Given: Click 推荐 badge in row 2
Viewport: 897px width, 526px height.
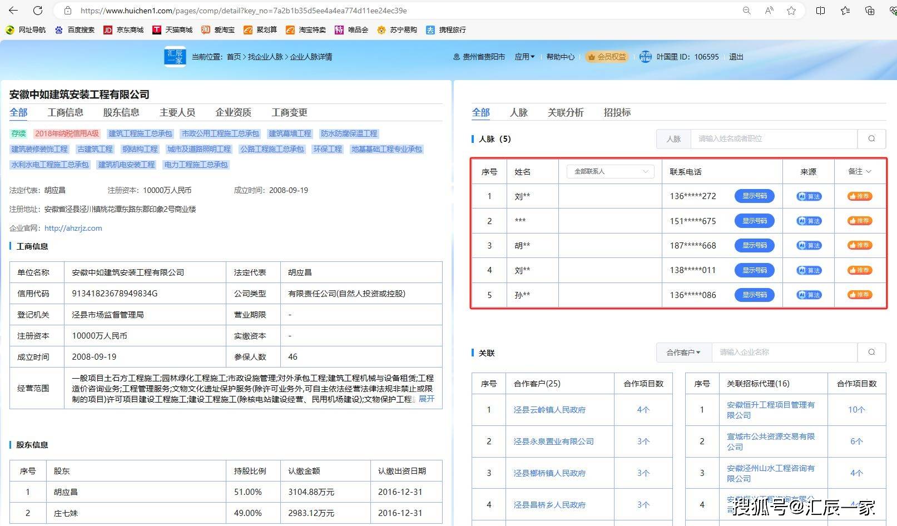Looking at the screenshot, I should point(860,221).
